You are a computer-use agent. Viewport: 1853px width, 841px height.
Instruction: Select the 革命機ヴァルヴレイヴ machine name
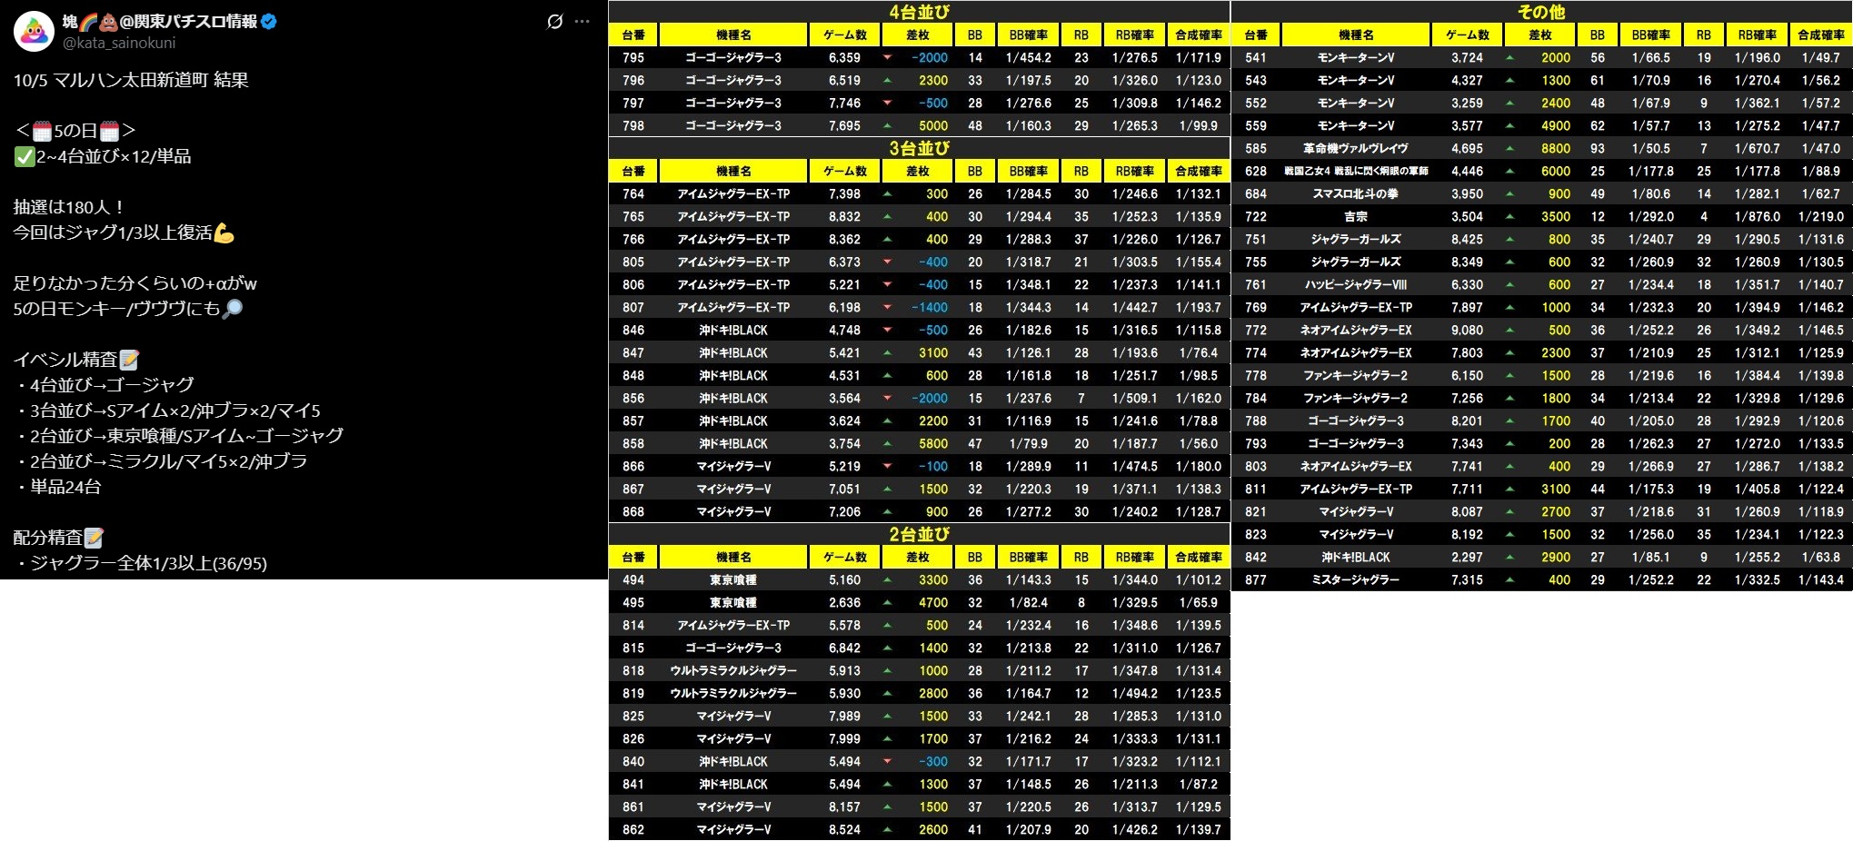click(1356, 148)
